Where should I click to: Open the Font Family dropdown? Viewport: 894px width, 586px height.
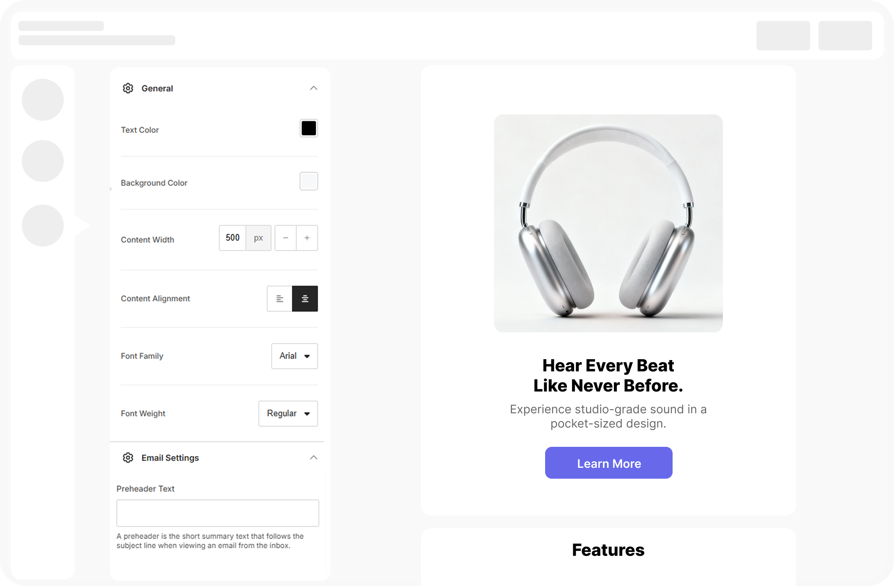click(294, 356)
